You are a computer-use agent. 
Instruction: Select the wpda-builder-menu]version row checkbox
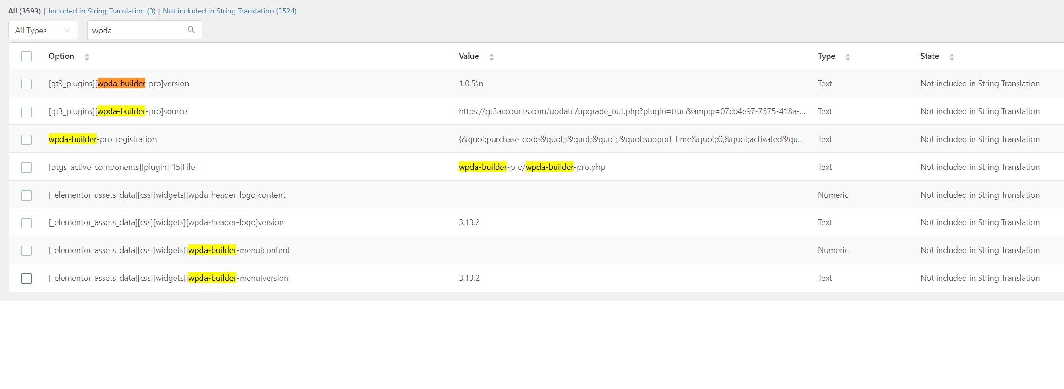click(26, 278)
